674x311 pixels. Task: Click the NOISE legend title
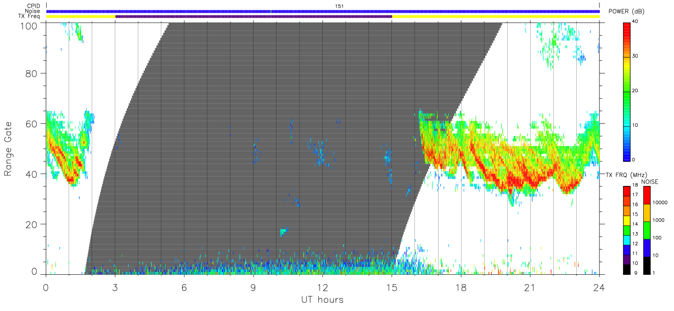pyautogui.click(x=650, y=182)
